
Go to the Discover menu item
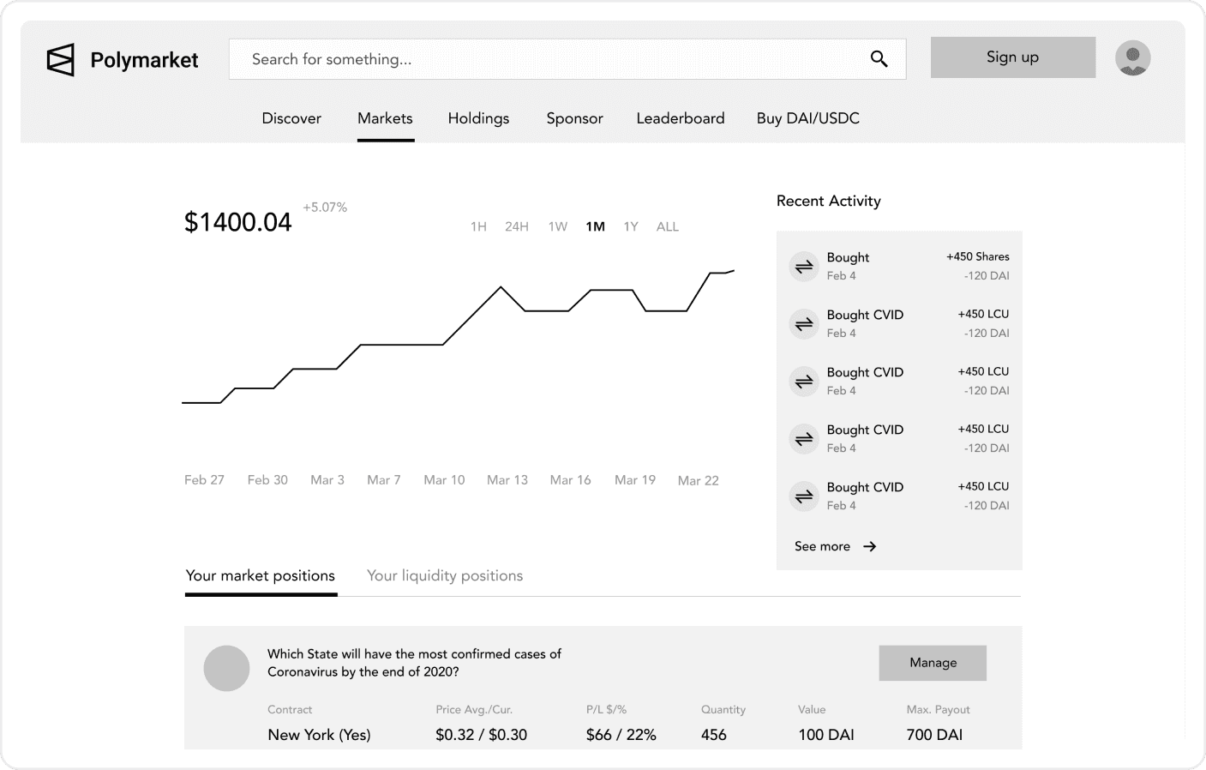coord(291,118)
